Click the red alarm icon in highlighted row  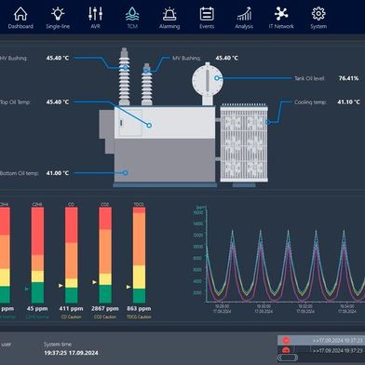point(286,341)
